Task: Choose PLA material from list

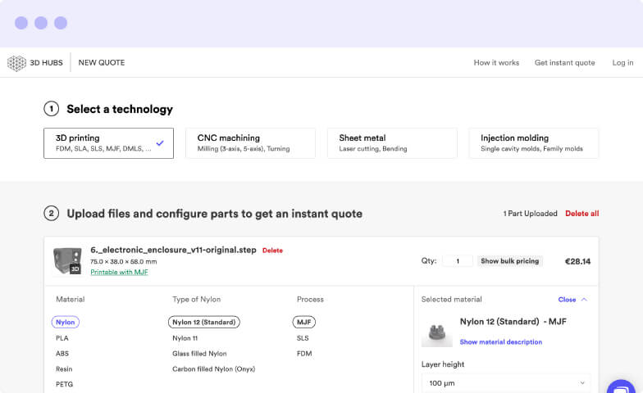Action: tap(62, 338)
